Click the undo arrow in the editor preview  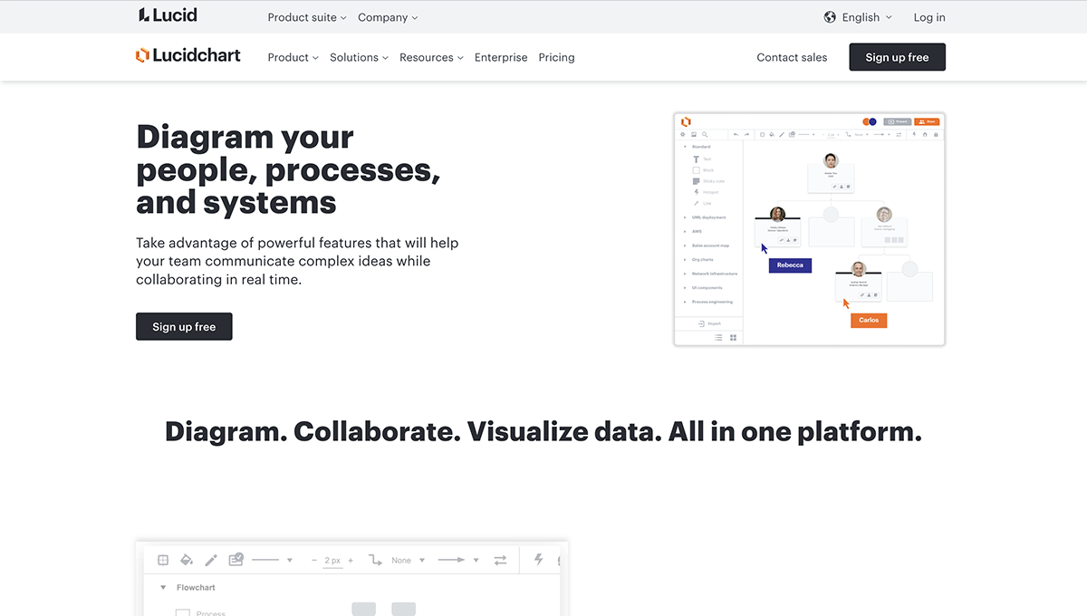[x=735, y=134]
